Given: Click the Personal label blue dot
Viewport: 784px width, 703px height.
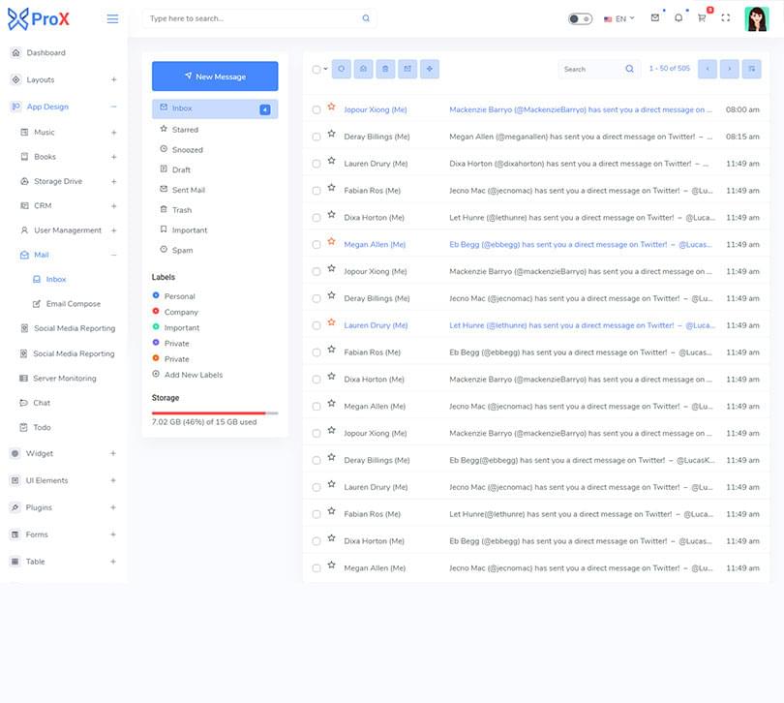Looking at the screenshot, I should pos(156,295).
